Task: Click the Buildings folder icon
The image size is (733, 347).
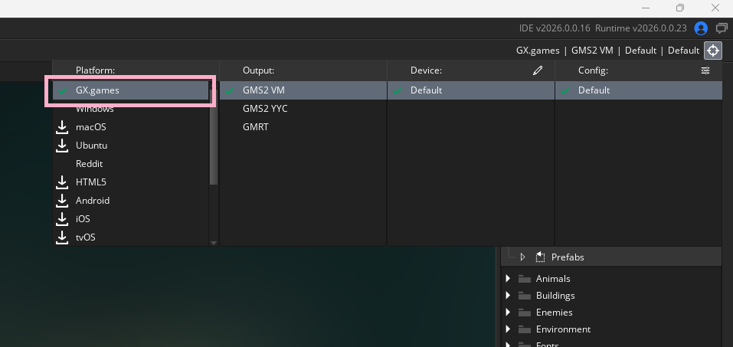Action: (x=525, y=296)
